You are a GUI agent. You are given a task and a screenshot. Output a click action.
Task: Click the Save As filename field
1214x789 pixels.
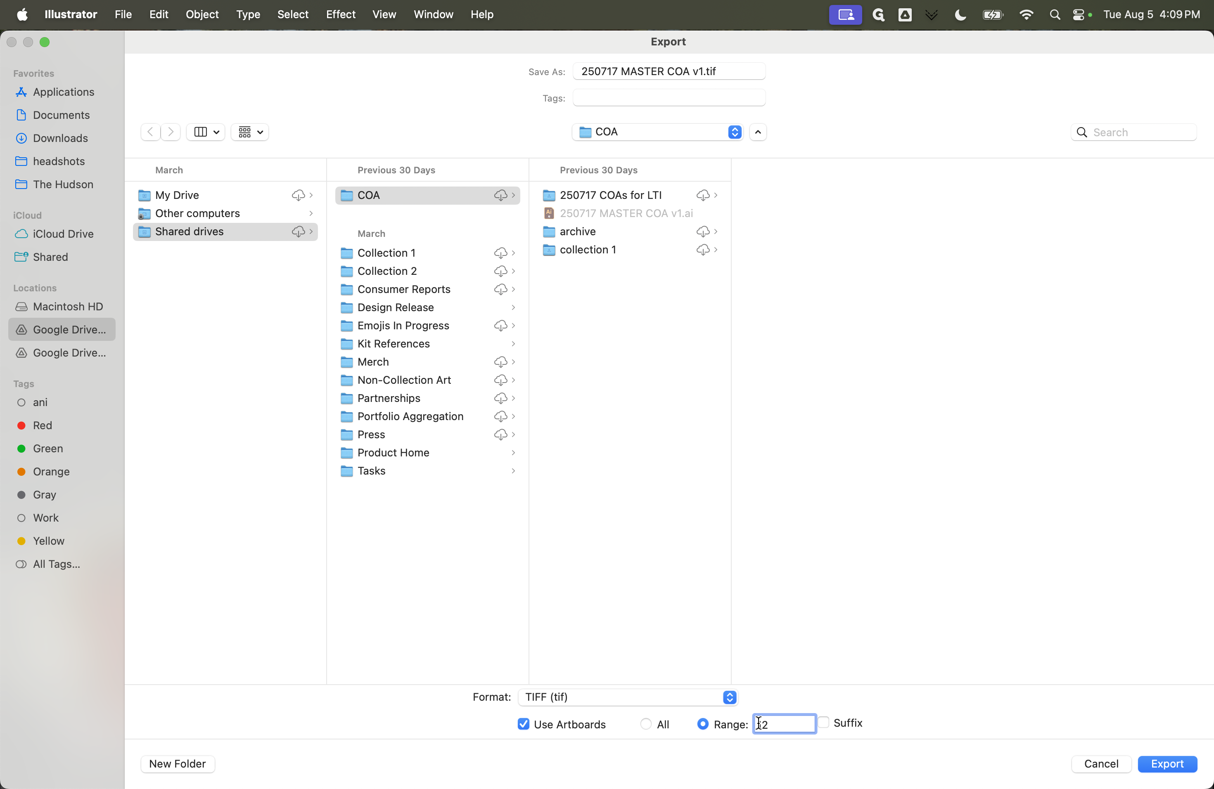[669, 71]
